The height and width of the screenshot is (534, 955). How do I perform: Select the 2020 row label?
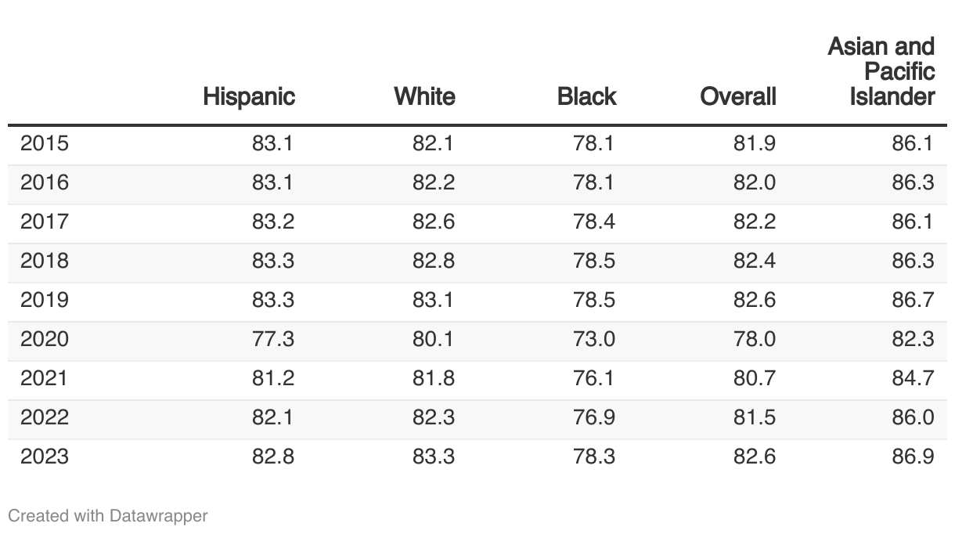coord(45,339)
